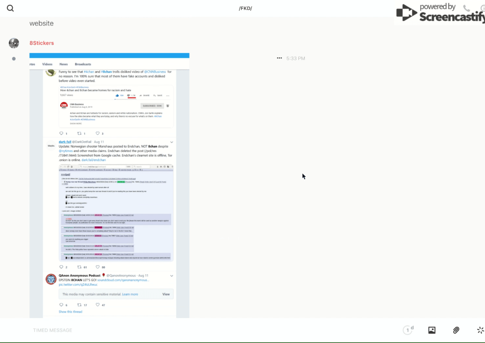The width and height of the screenshot is (485, 343).
Task: Attach a file using the paperclip icon
Action: 456,330
